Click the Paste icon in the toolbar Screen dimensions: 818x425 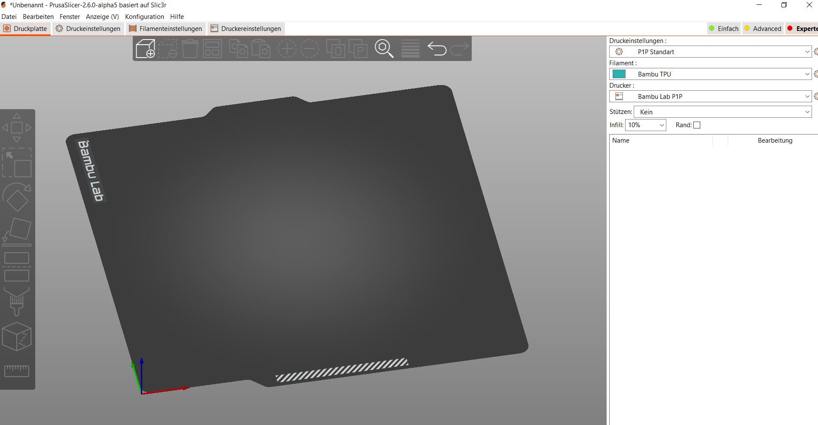pos(261,49)
